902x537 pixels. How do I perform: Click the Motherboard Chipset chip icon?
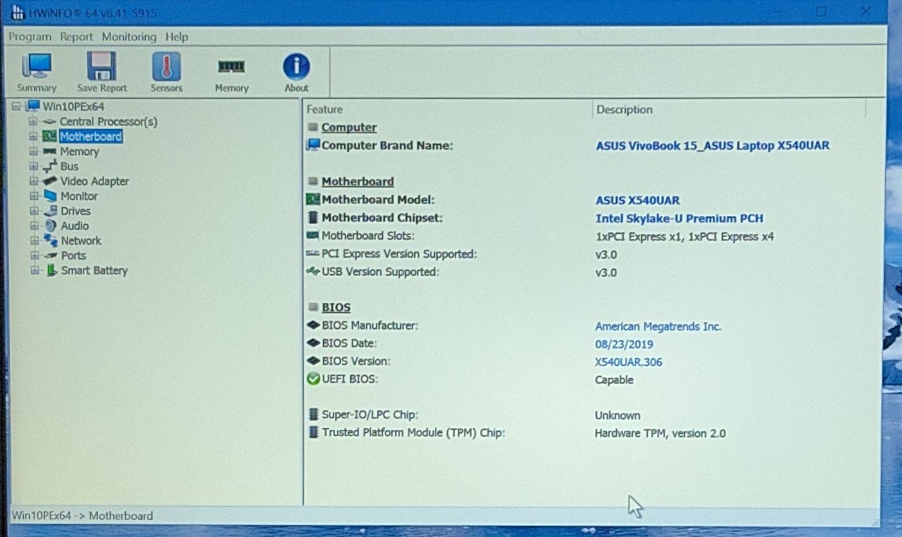coord(313,218)
